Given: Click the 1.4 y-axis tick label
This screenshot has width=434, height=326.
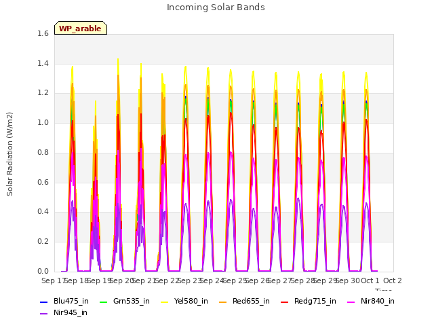Looking at the screenshot, I should pyautogui.click(x=43, y=63).
